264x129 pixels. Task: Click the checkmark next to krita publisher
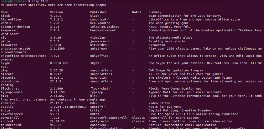[101, 110]
